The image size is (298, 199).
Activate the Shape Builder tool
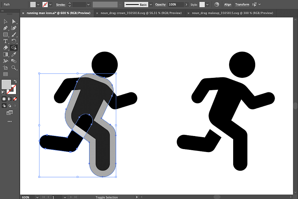coord(14,48)
